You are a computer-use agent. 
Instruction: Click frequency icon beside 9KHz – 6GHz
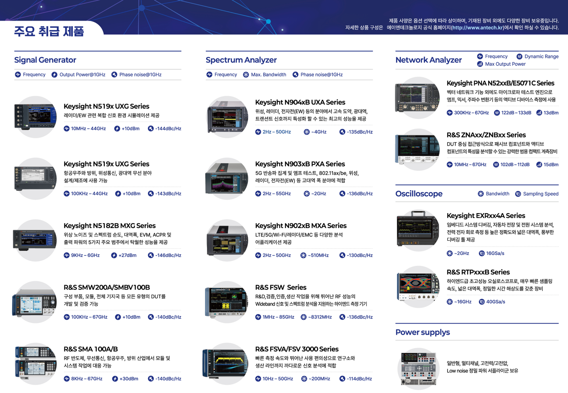(67, 255)
